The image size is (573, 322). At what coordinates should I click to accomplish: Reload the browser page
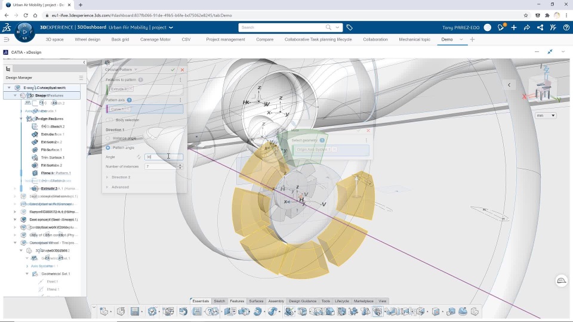pyautogui.click(x=26, y=16)
